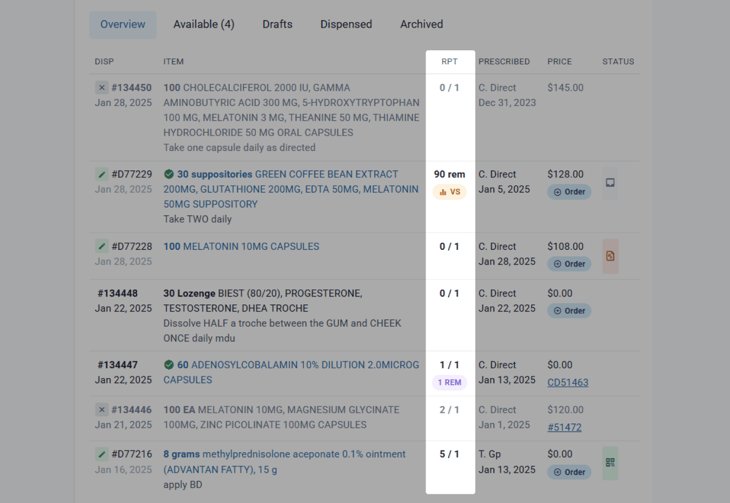Open the Drafts tab
Image resolution: width=730 pixels, height=503 pixels.
pyautogui.click(x=277, y=24)
